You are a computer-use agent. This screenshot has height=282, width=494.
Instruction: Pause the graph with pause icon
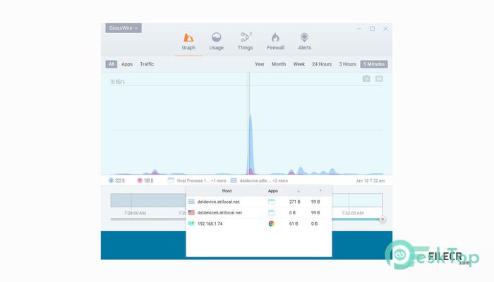click(379, 79)
